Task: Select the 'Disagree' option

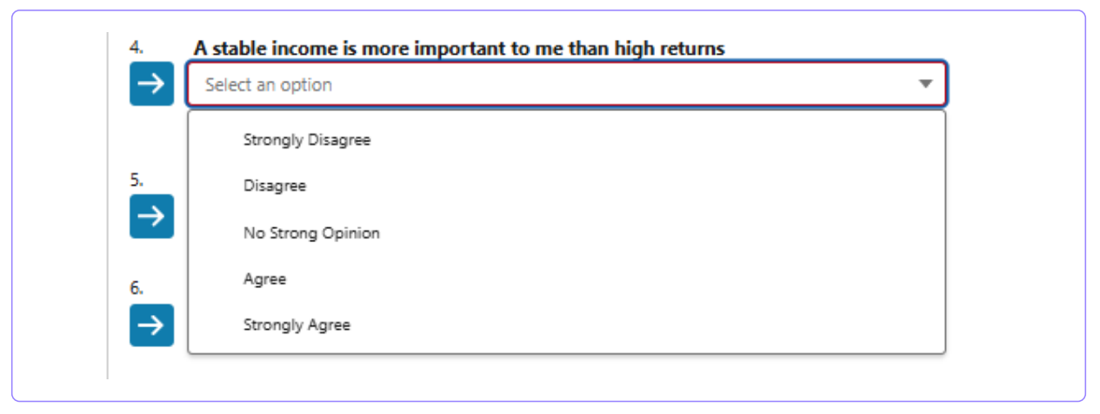Action: point(275,186)
